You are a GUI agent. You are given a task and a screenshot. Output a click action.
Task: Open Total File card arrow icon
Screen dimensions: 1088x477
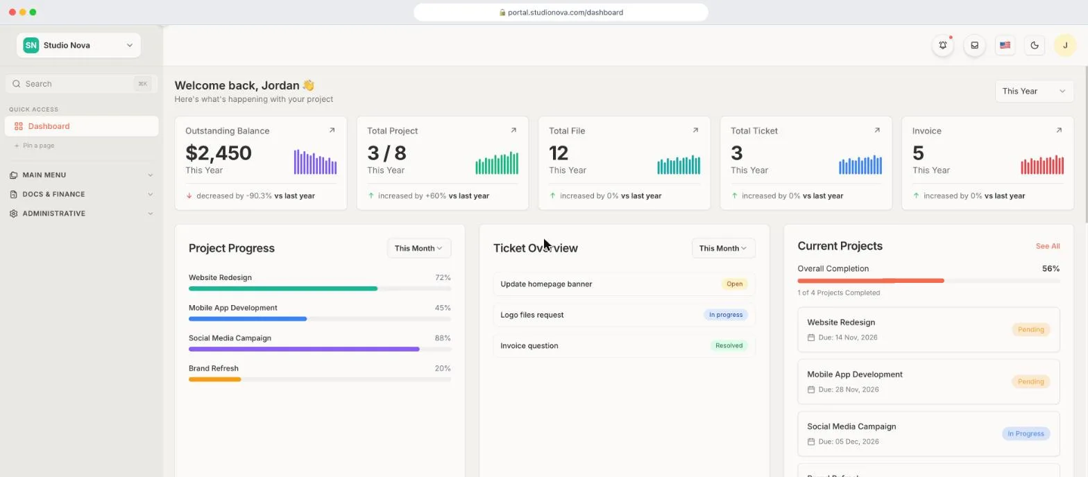pos(695,130)
